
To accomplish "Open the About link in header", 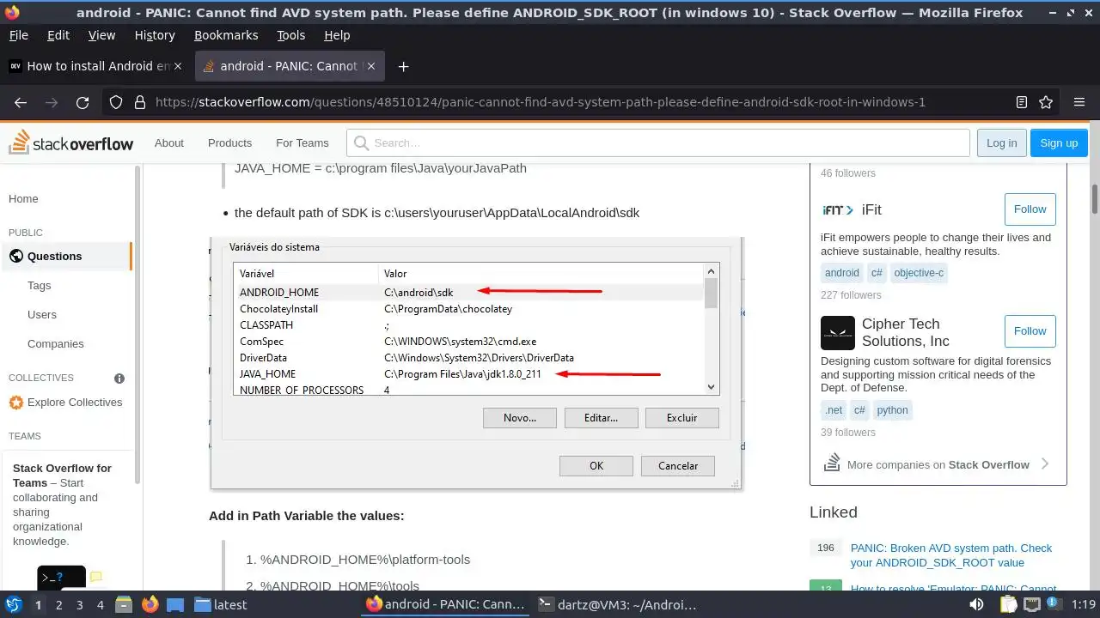I will [169, 143].
